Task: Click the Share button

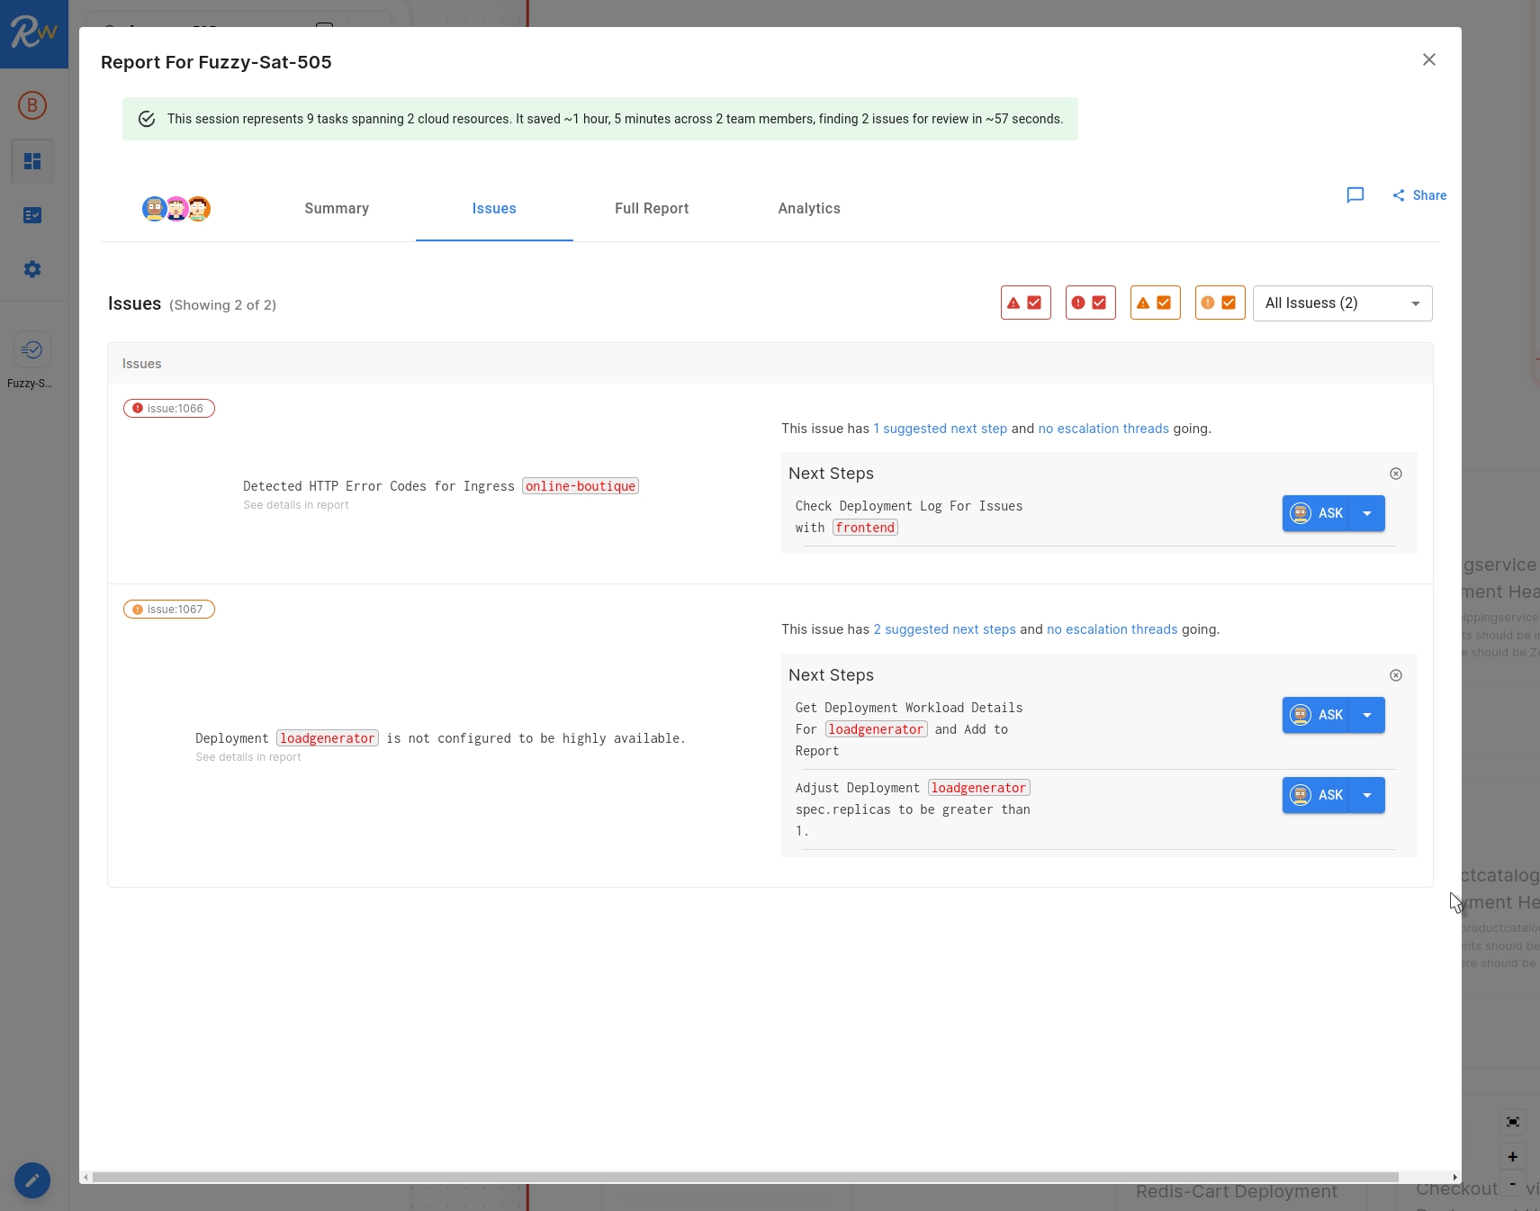Action: pyautogui.click(x=1419, y=195)
